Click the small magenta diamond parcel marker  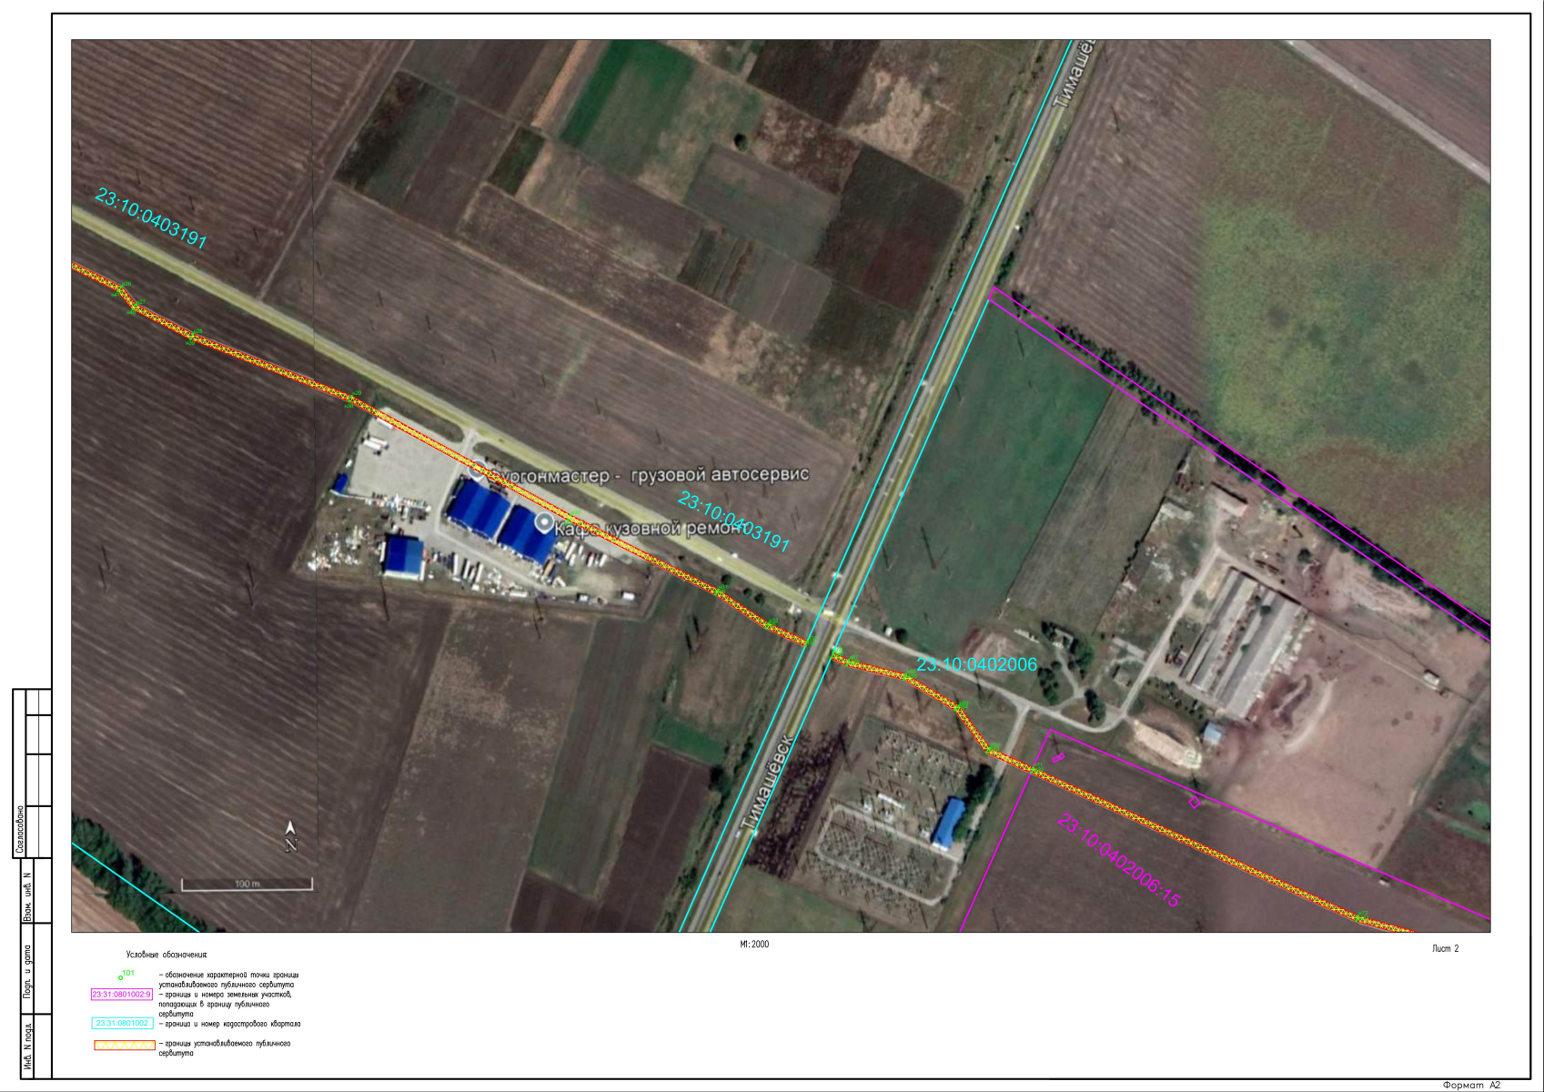pos(1195,803)
